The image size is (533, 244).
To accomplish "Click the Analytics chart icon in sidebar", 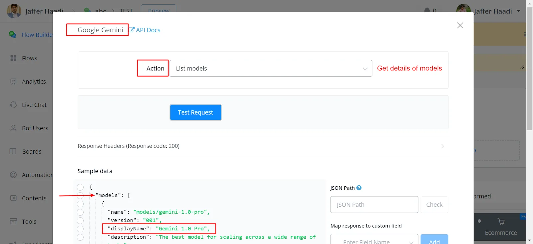I will pyautogui.click(x=13, y=81).
